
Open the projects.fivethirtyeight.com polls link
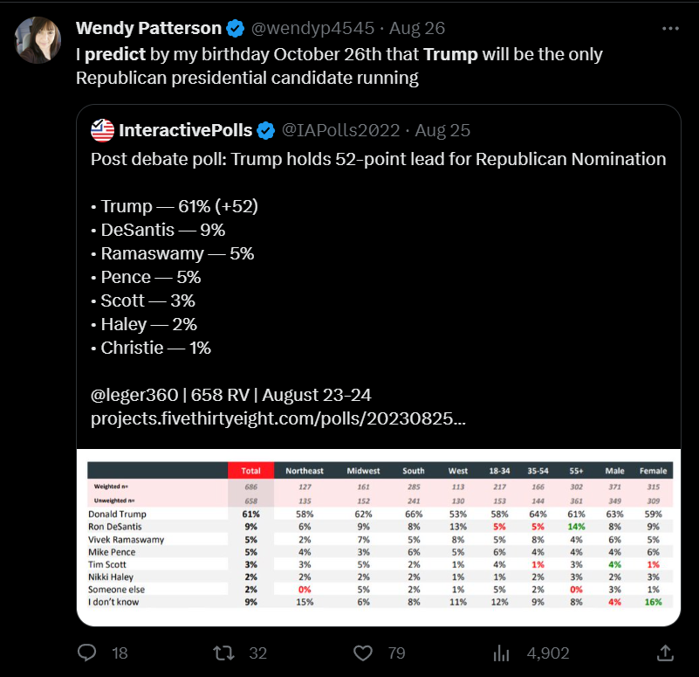[x=278, y=418]
